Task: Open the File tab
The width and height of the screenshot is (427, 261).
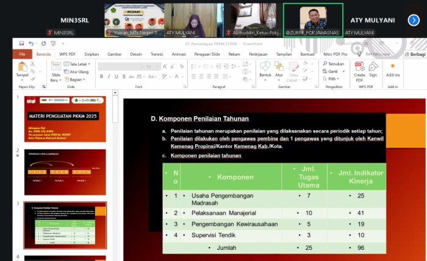Action: [23, 54]
